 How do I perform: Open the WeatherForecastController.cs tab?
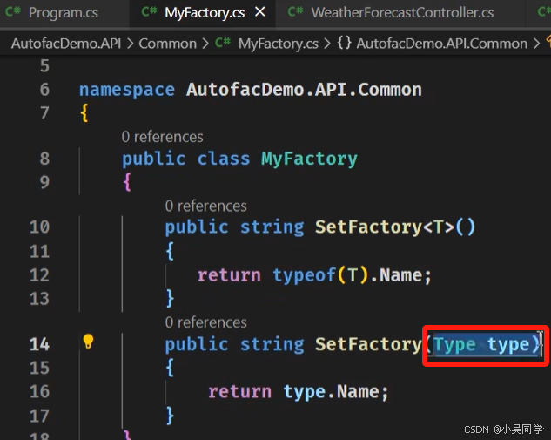(402, 13)
